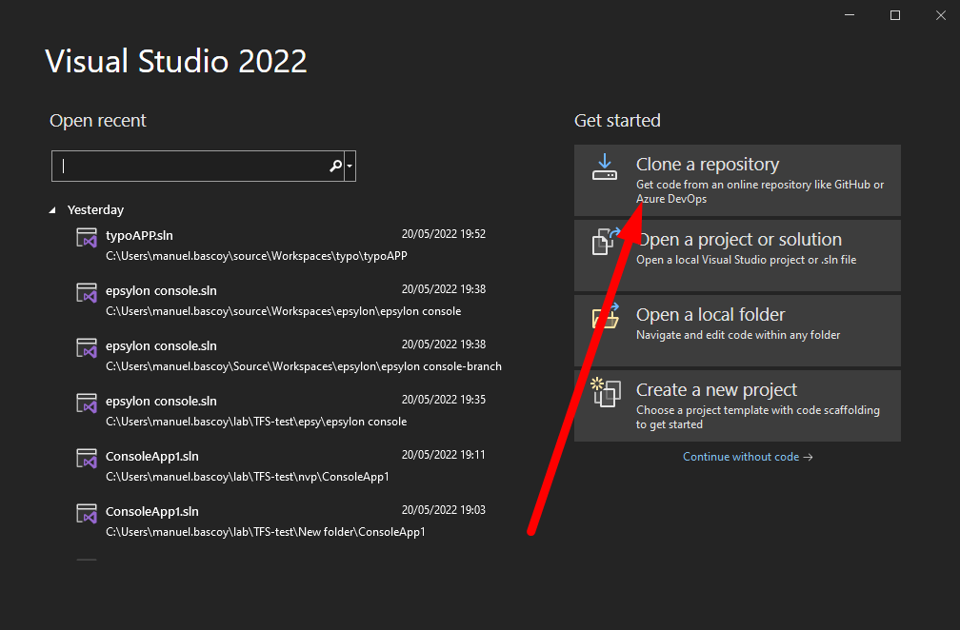The image size is (960, 630).
Task: Click the typoAPP.sln solution file icon
Action: point(88,239)
